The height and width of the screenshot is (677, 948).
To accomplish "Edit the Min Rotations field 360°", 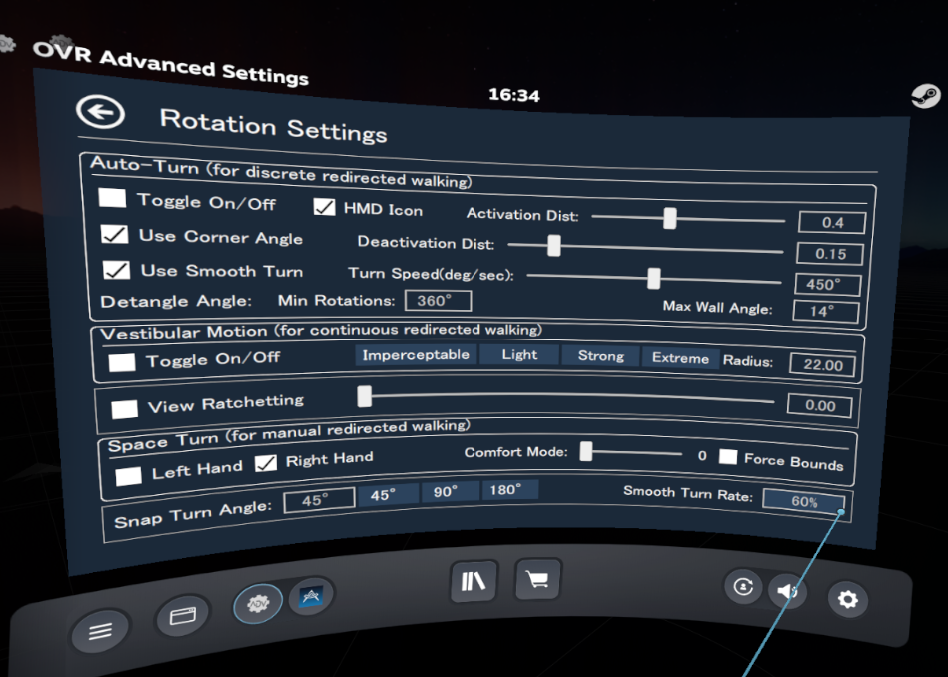I will [438, 301].
